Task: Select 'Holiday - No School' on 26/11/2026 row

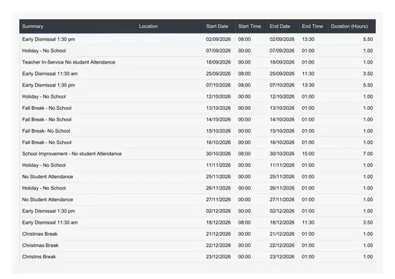Action: pos(44,188)
